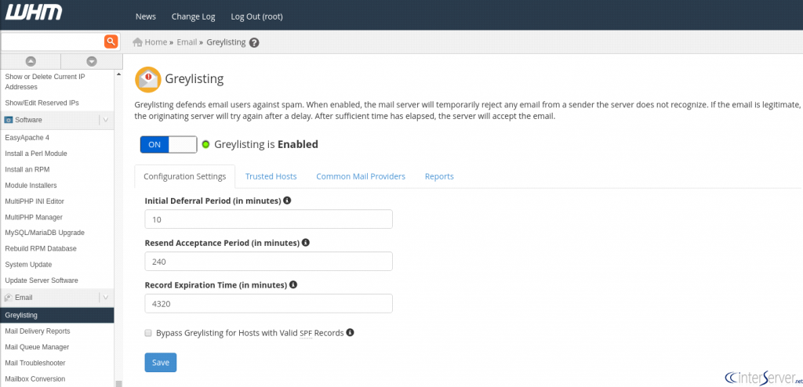The height and width of the screenshot is (387, 803).
Task: Show info for Bypass Greylisting SPF option
Action: pos(351,332)
